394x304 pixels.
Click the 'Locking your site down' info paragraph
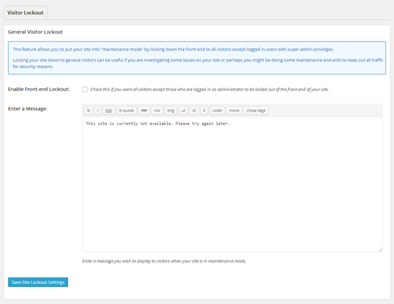[x=198, y=63]
